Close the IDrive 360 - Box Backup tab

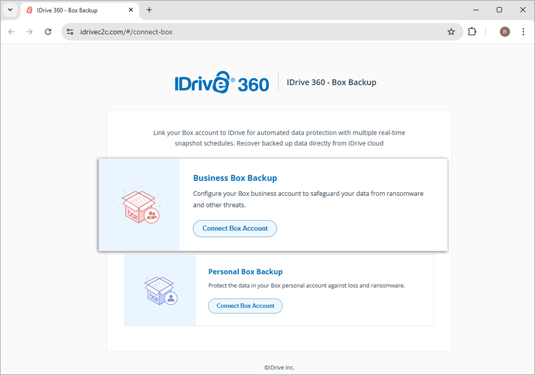coord(131,10)
